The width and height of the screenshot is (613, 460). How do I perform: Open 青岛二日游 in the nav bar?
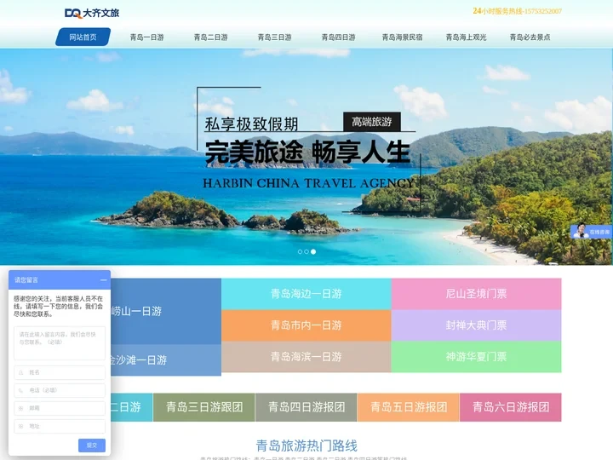click(x=211, y=37)
